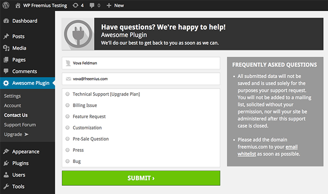This screenshot has height=194, width=328.
Task: Click the name field with Vova Feldman
Action: pos(141,63)
